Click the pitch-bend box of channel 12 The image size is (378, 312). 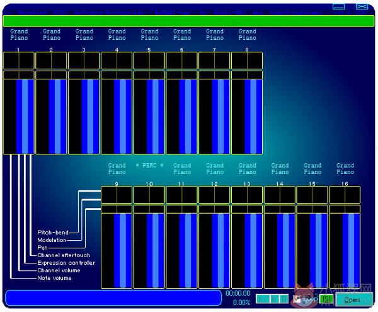(x=214, y=195)
